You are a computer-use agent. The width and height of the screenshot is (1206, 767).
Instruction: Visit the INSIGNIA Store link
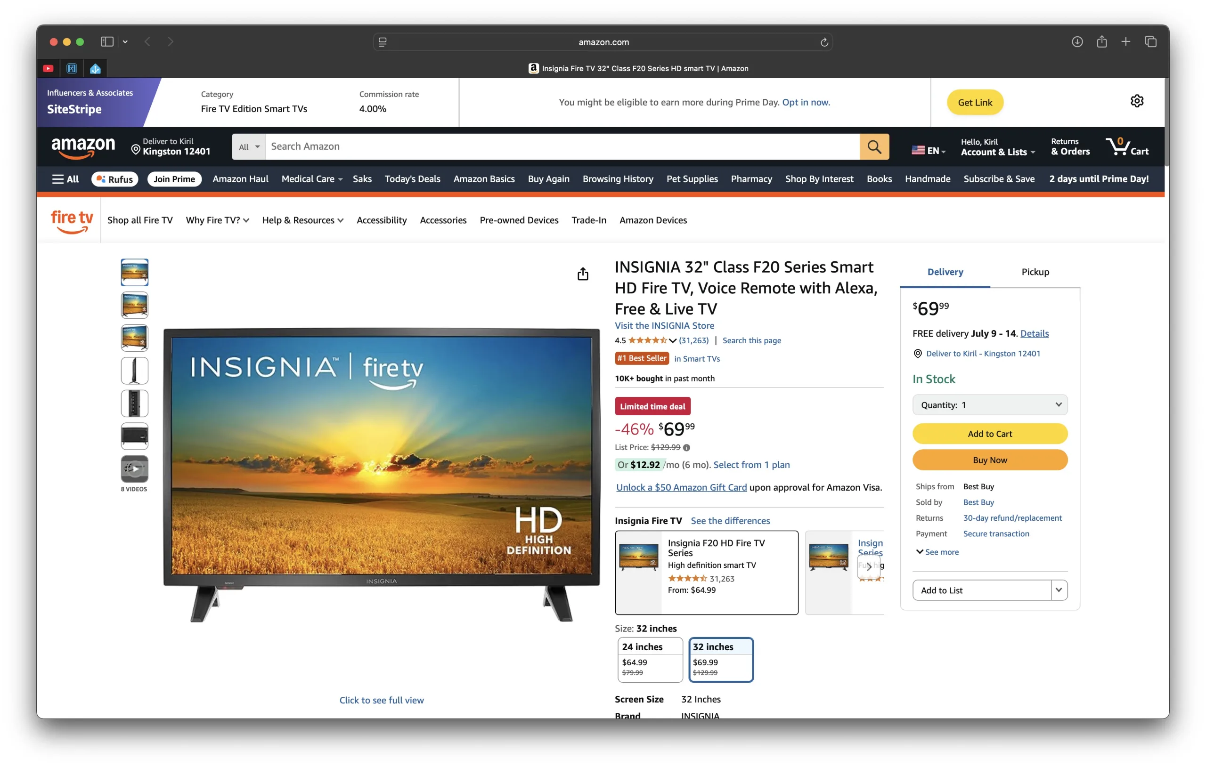tap(664, 325)
